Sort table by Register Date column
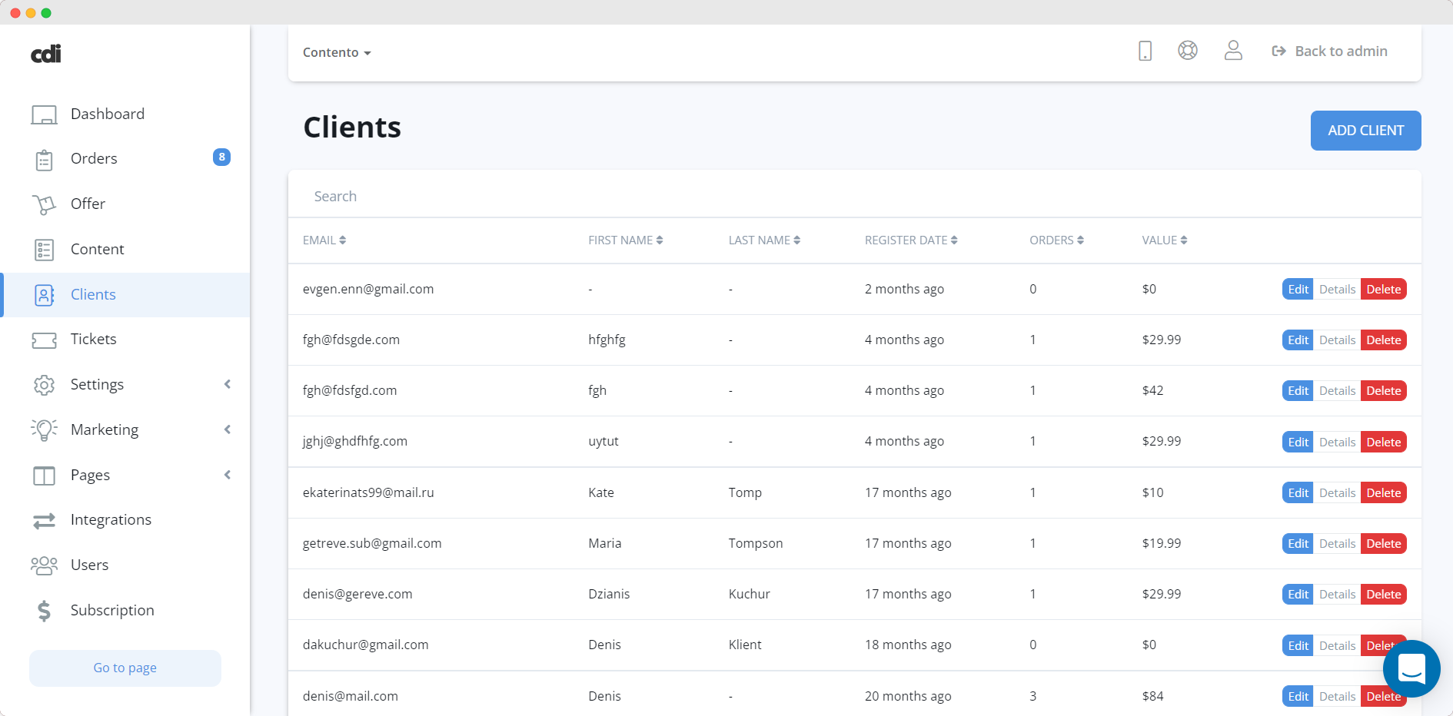1453x716 pixels. click(x=911, y=240)
